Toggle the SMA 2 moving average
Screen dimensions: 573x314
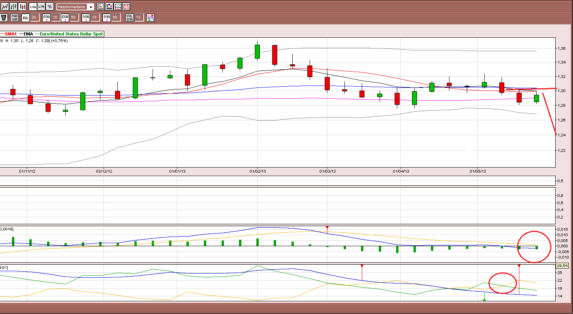(x=107, y=17)
